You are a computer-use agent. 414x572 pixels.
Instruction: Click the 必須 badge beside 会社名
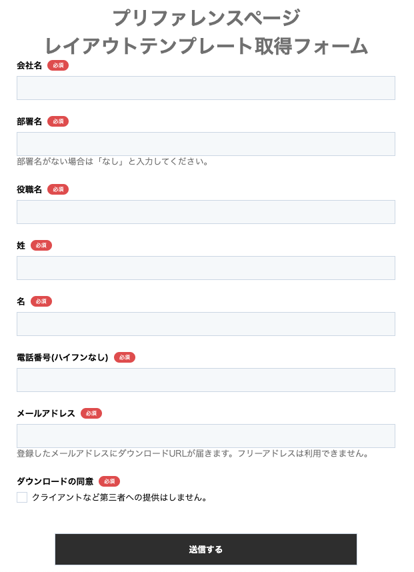click(58, 65)
